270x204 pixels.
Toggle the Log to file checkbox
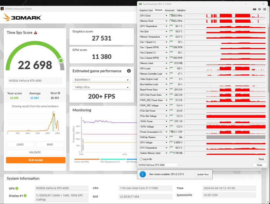coord(141,159)
